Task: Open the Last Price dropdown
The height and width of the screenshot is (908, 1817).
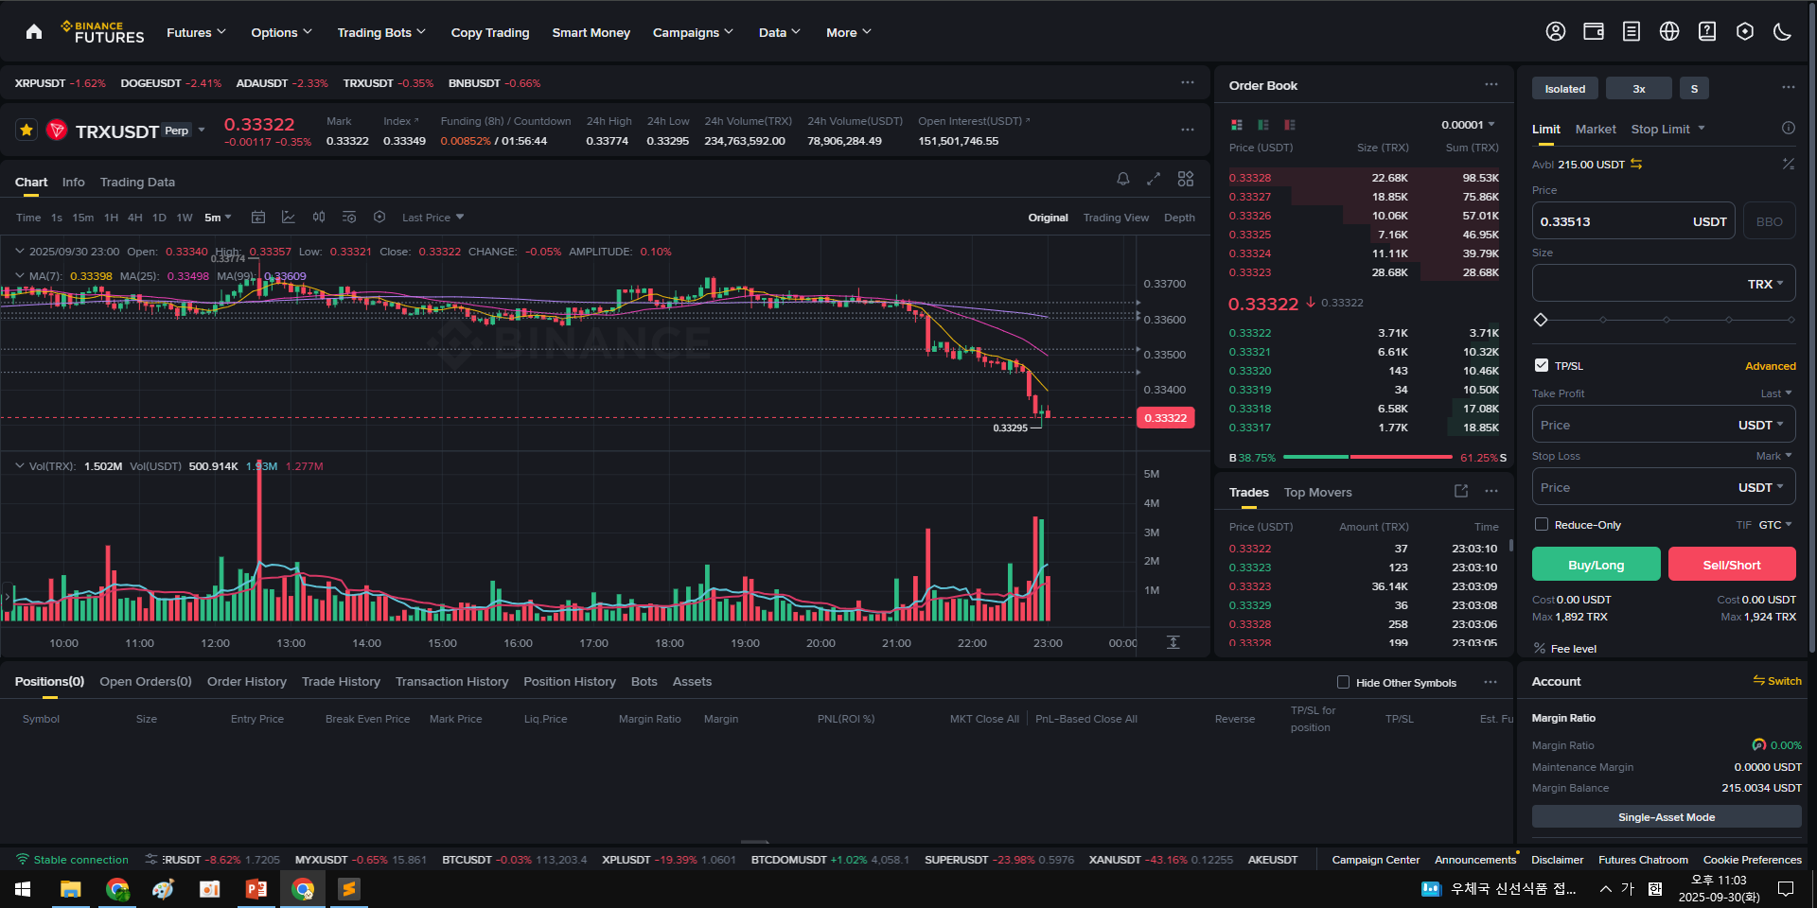Action: 432,218
